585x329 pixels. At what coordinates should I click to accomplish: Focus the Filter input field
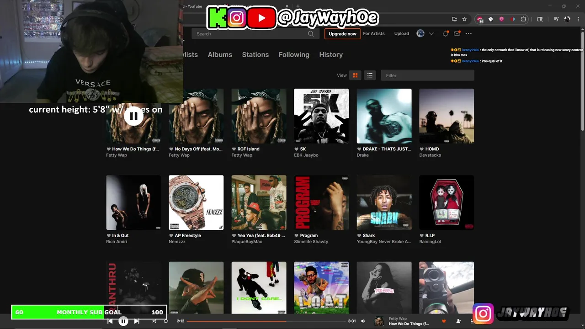[x=427, y=75]
